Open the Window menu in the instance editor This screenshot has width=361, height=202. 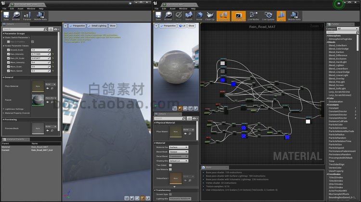(31, 8)
